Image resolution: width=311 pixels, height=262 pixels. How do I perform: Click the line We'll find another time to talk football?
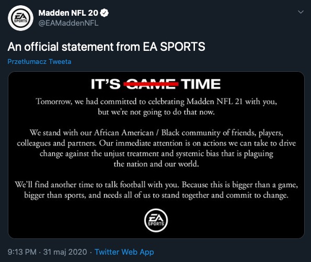156,184
